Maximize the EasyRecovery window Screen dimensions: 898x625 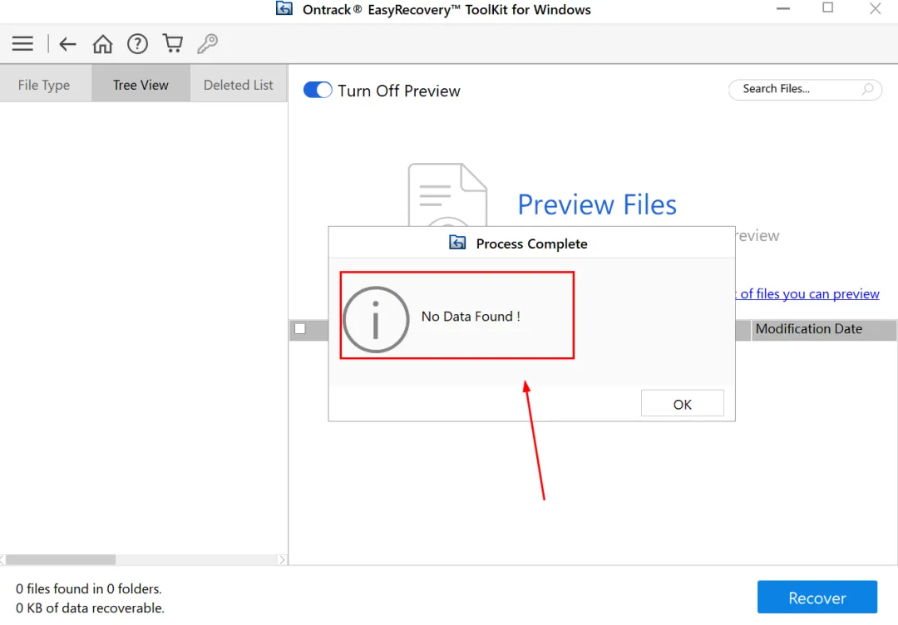[x=827, y=8]
